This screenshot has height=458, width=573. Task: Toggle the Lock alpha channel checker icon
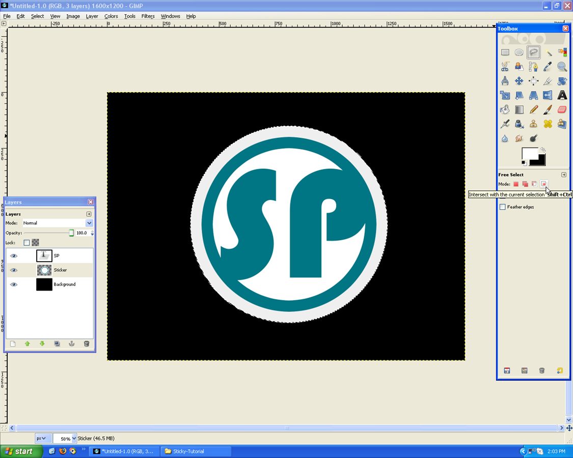(36, 243)
